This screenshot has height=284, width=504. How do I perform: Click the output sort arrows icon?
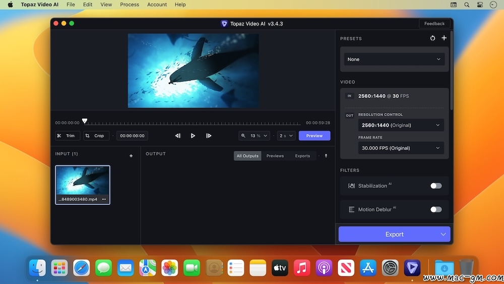point(326,156)
